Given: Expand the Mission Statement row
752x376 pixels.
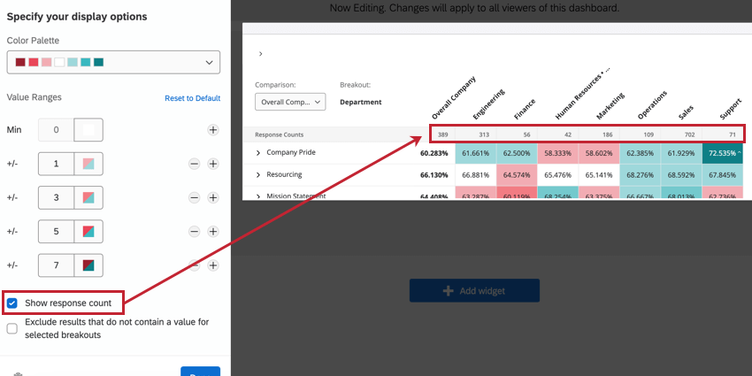Looking at the screenshot, I should [x=258, y=196].
